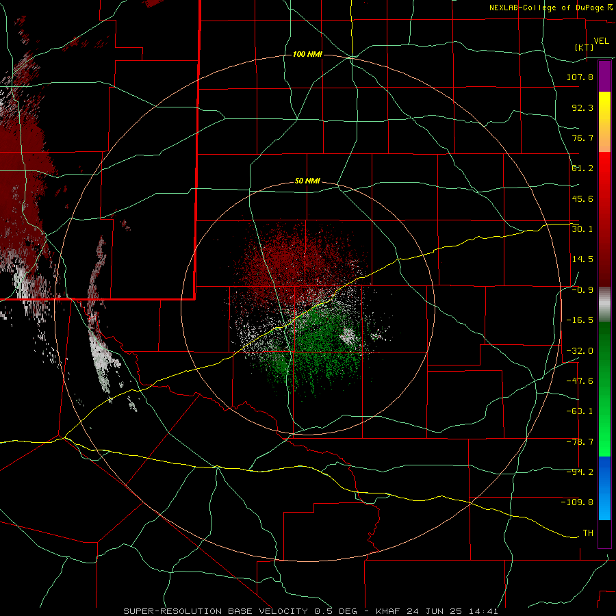Select the 14.5 legend value
Image resolution: width=616 pixels, height=616 pixels.
click(x=582, y=259)
